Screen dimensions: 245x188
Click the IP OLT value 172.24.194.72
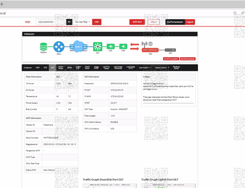tap(117, 90)
